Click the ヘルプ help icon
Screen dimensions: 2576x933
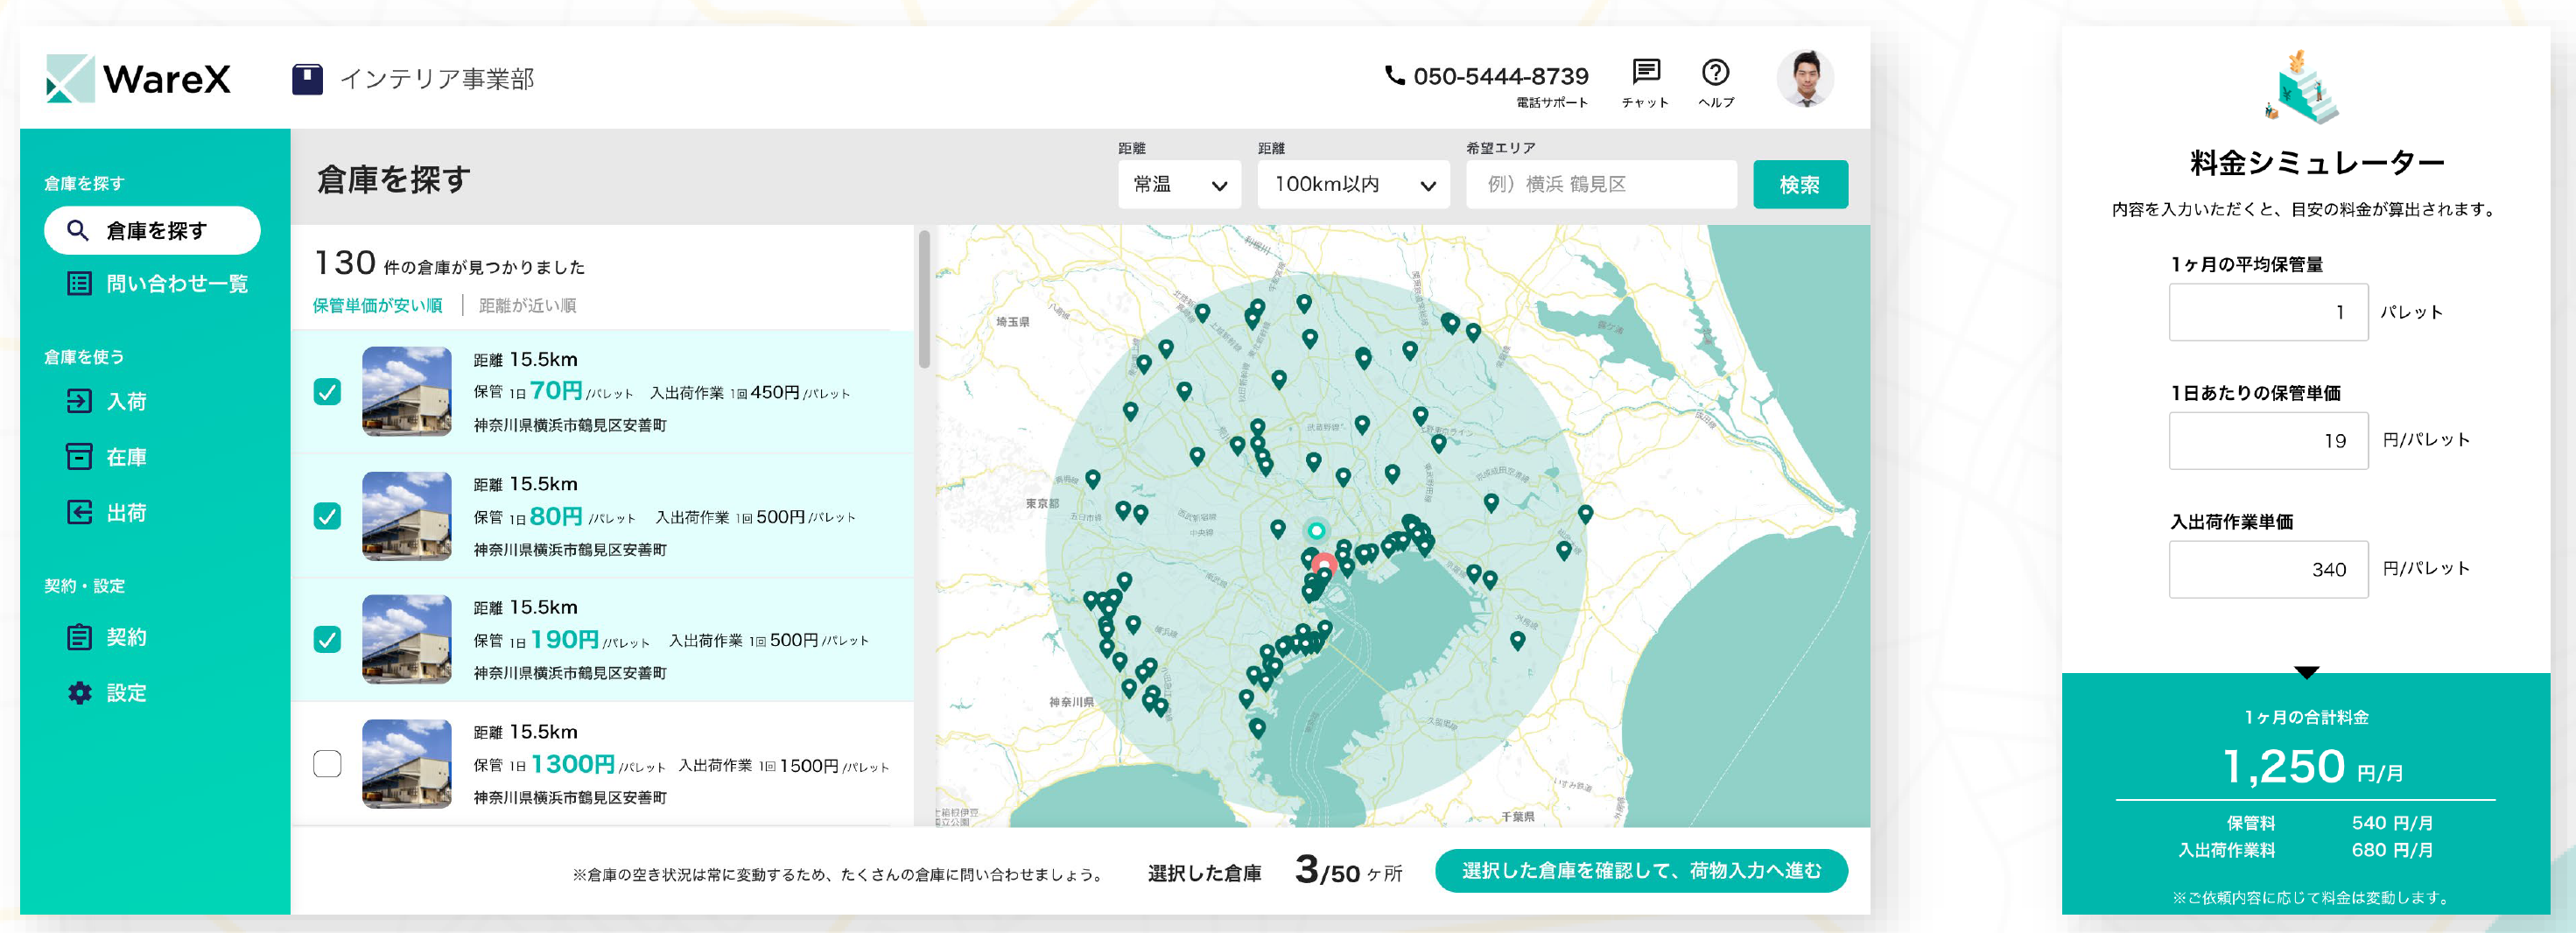[1716, 71]
